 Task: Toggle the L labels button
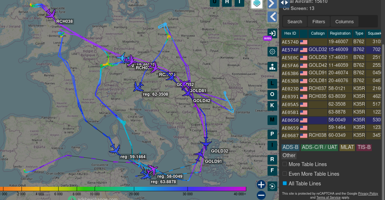(x=272, y=84)
